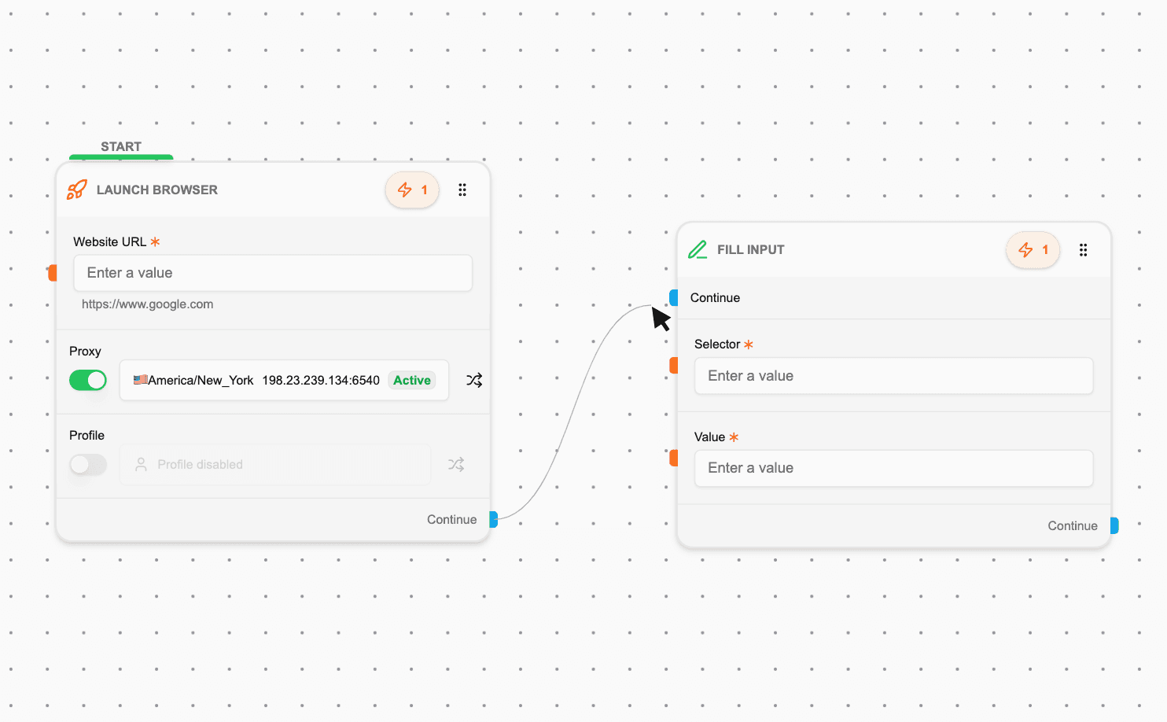Viewport: 1167px width, 722px height.
Task: Click the pencil icon on Fill Input node
Action: click(x=698, y=249)
